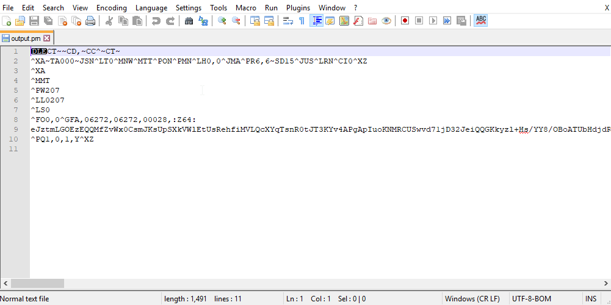This screenshot has width=611, height=305.
Task: Toggle the show all characters pilcrow icon
Action: (302, 21)
